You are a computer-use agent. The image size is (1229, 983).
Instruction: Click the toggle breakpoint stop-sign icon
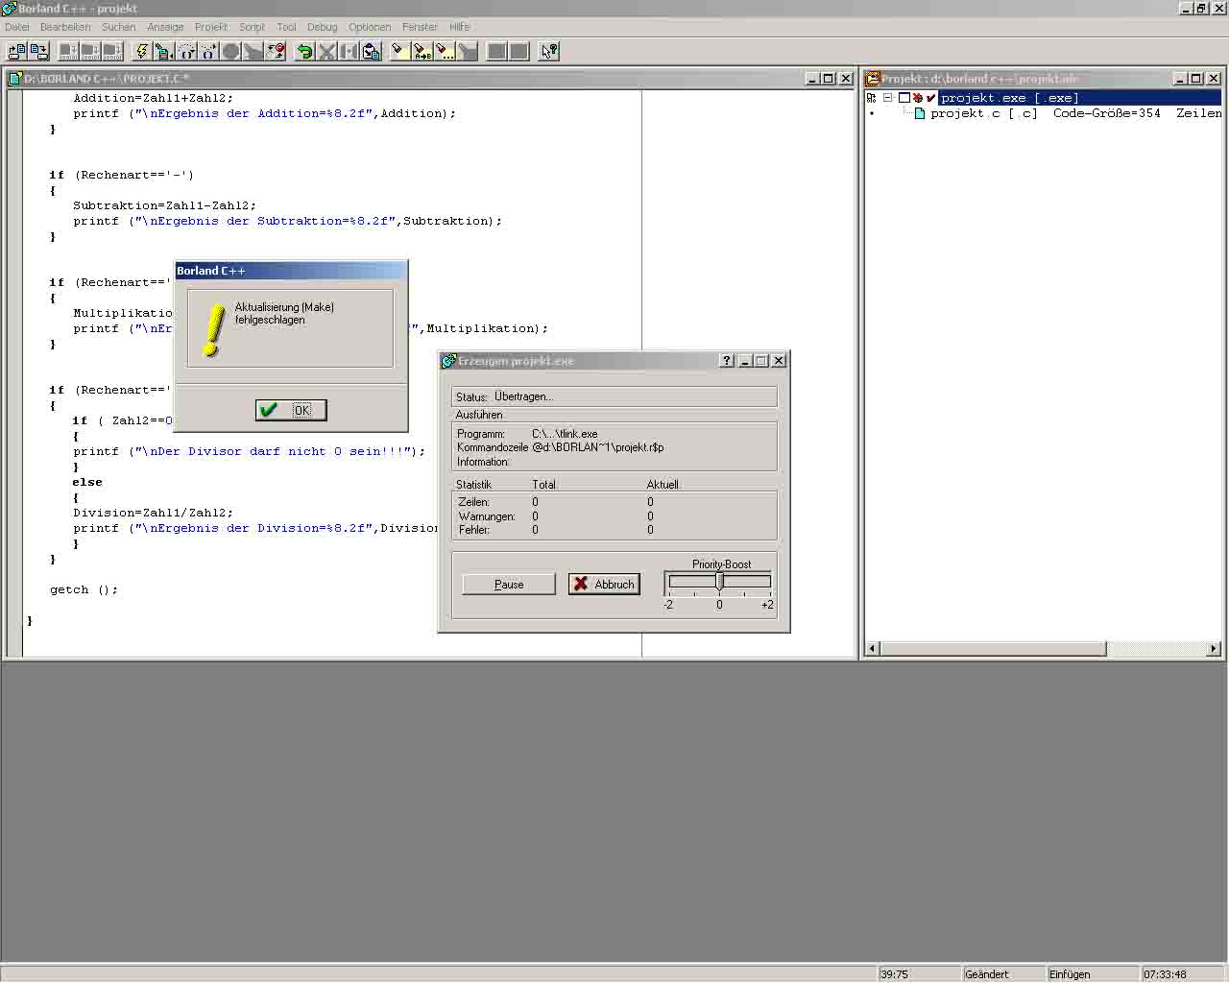(x=230, y=51)
